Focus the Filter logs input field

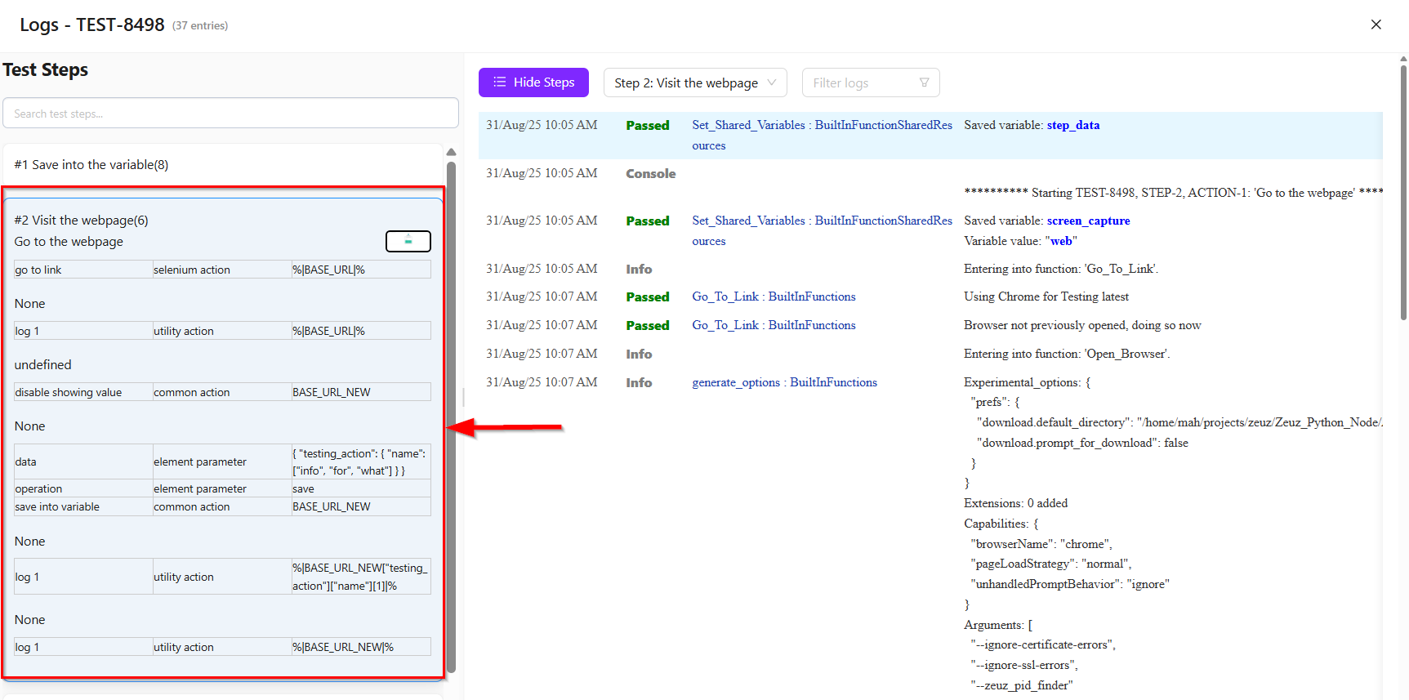coord(862,82)
